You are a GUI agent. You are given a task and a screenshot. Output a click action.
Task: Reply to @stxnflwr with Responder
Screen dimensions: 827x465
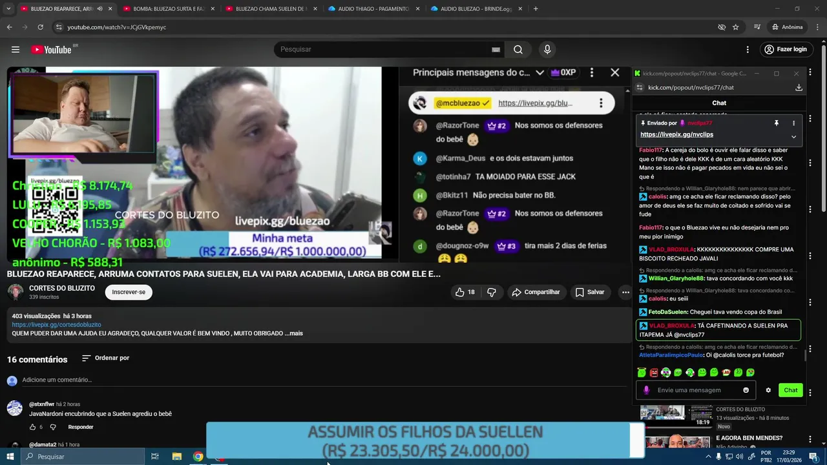tap(81, 427)
